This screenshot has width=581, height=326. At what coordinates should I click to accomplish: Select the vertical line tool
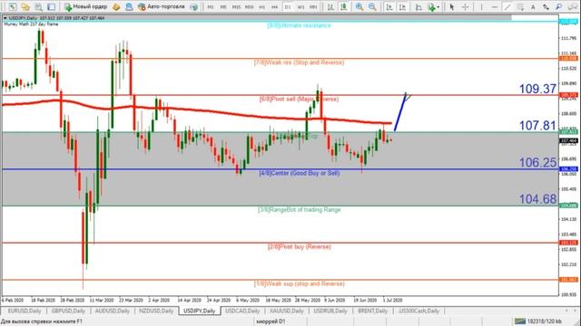tap(481, 6)
